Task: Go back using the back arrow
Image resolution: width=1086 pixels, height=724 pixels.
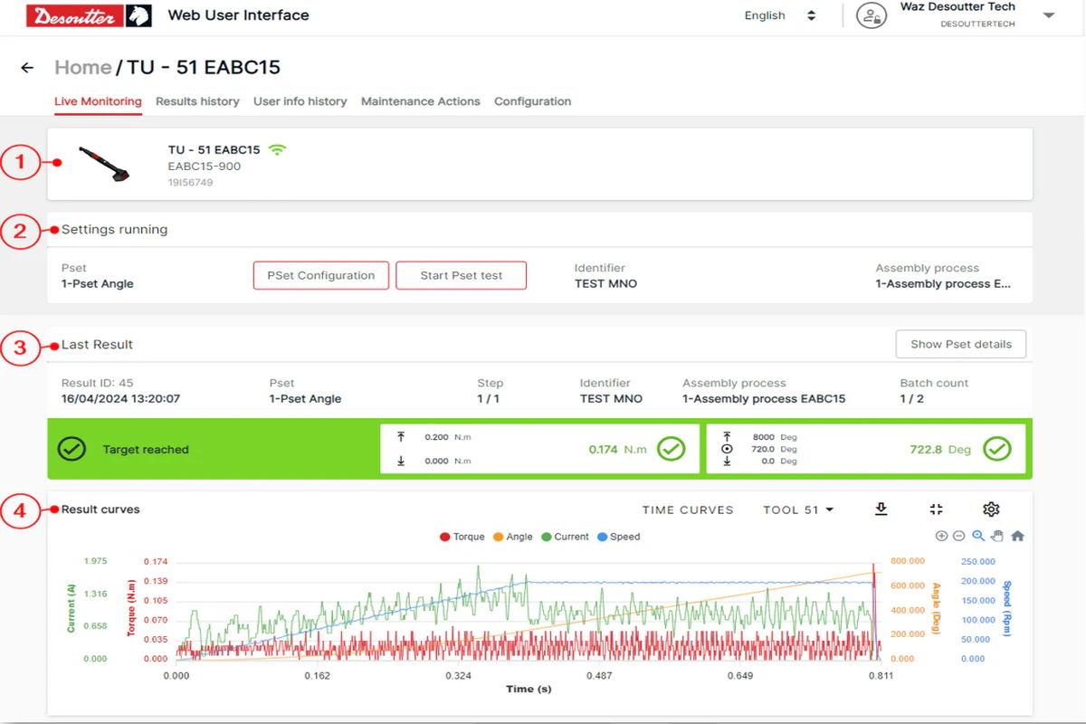Action: click(x=27, y=68)
